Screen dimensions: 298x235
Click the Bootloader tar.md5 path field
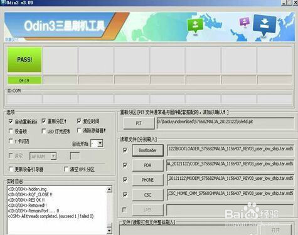tap(230, 150)
